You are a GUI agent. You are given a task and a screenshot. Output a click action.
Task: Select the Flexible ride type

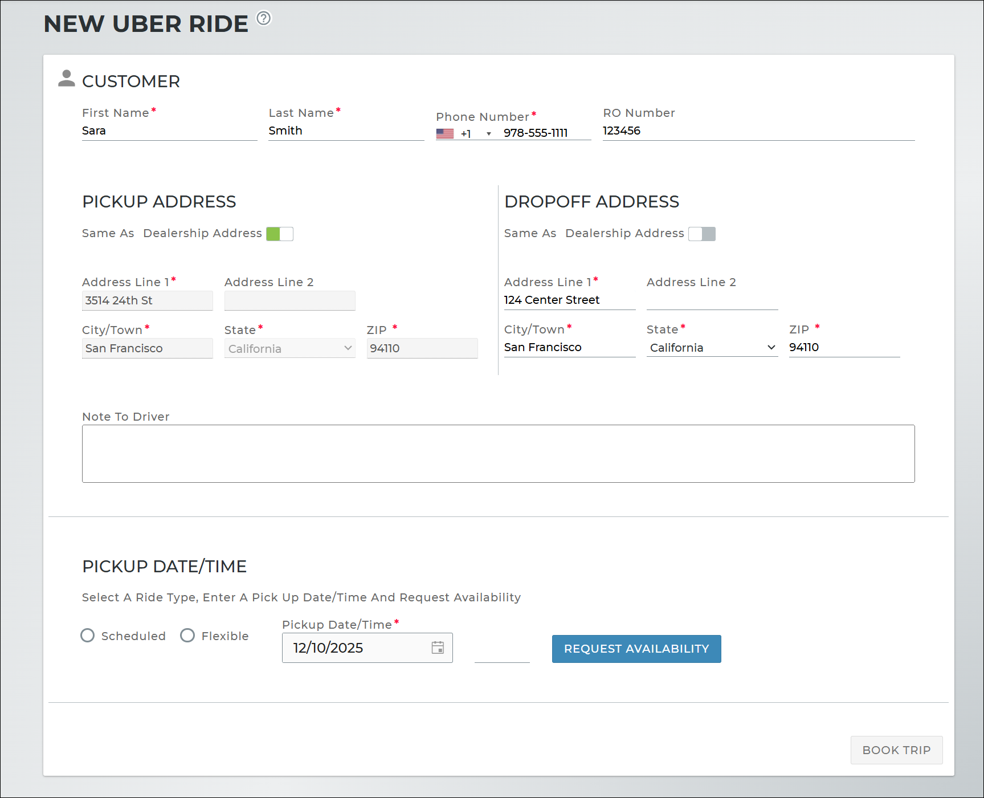(x=187, y=636)
